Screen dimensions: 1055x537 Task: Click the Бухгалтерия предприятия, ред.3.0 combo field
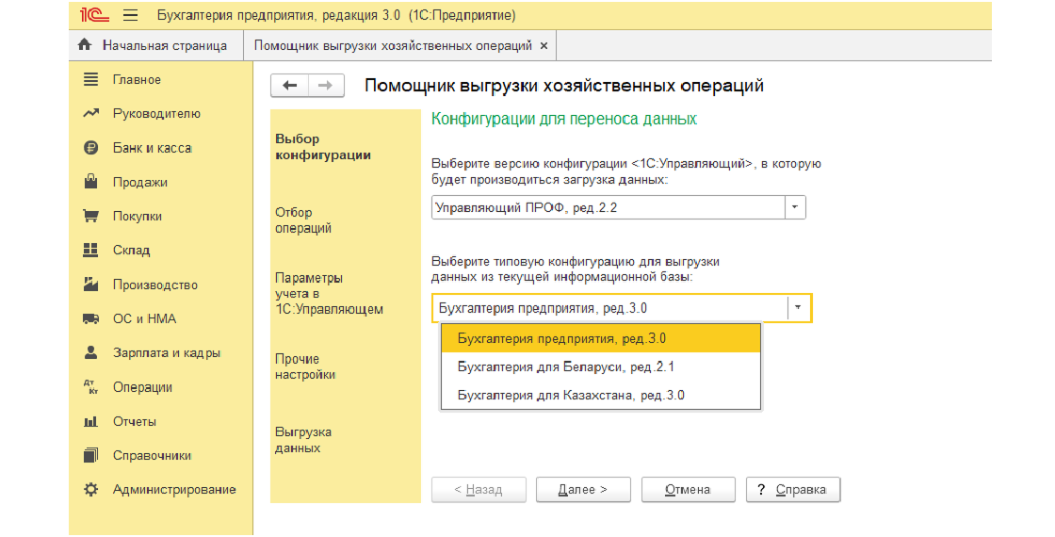pos(609,308)
